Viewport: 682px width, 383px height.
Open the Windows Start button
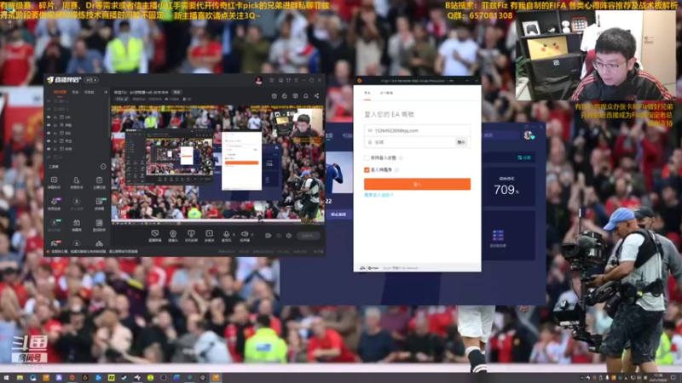point(6,378)
